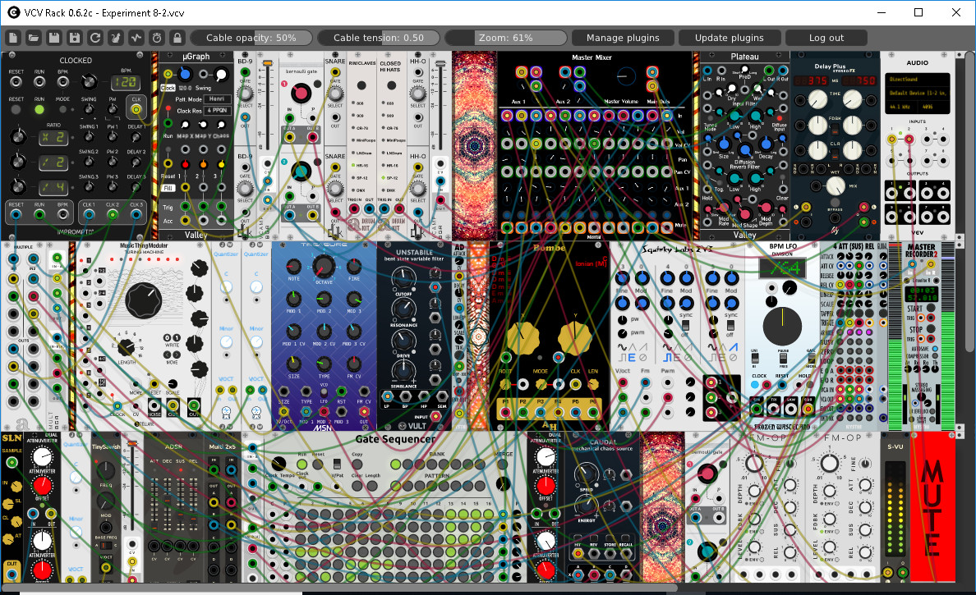976x595 pixels.
Task: Flip the FDBK switch on Delay Plus
Action: point(835,130)
